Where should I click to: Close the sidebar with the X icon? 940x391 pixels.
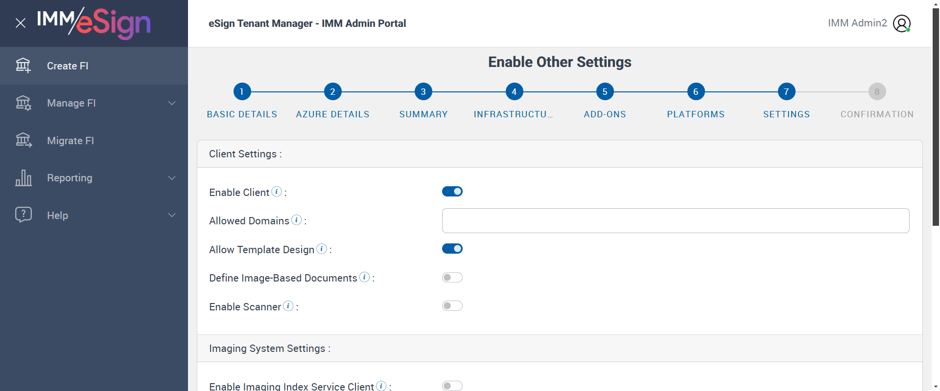click(21, 23)
